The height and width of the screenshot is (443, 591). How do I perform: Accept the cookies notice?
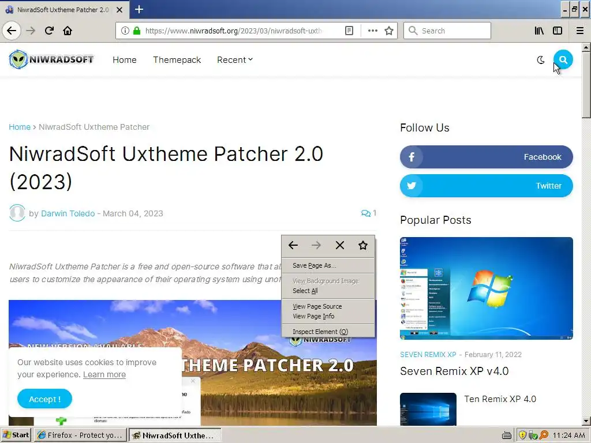click(x=44, y=399)
